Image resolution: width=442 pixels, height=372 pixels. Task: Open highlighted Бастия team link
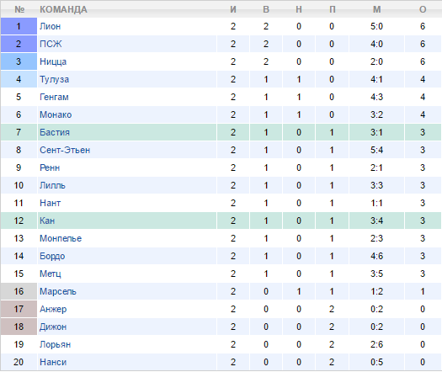[x=55, y=132]
